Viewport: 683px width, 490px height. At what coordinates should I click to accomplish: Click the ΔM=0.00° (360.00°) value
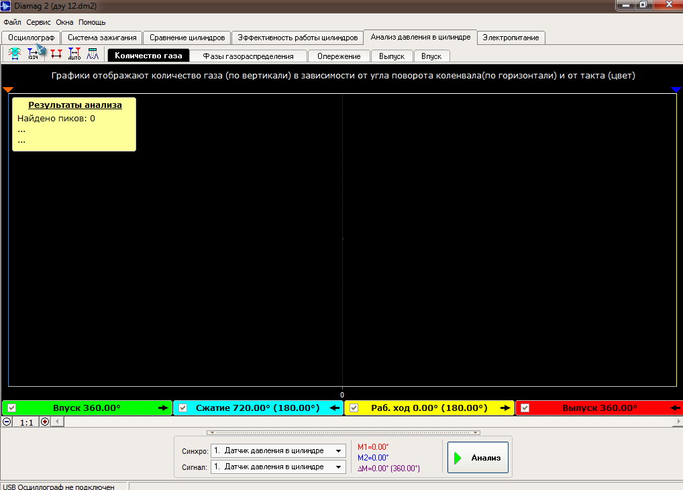point(388,469)
